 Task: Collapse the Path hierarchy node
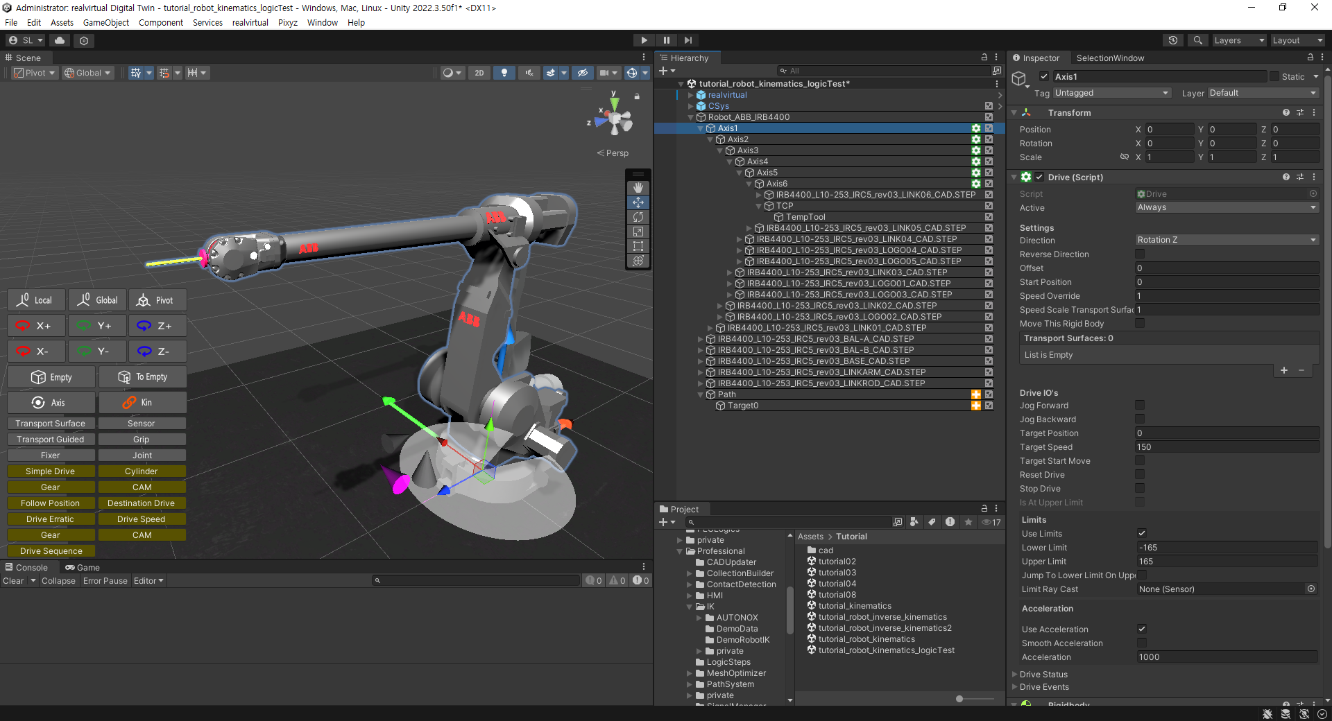[x=701, y=394]
